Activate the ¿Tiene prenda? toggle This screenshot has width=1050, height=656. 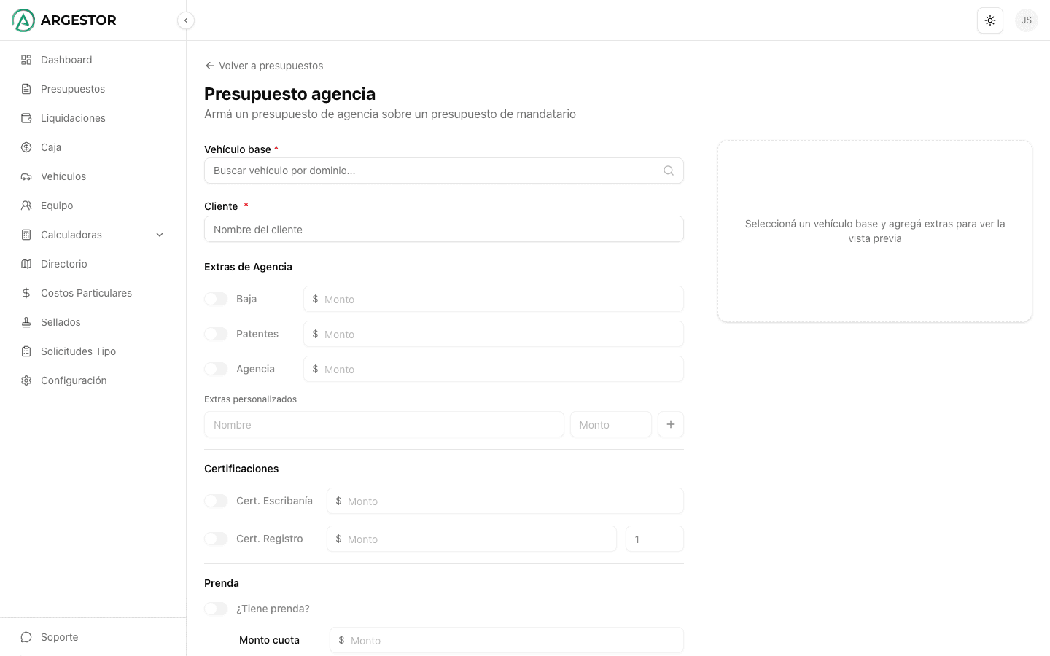(x=216, y=609)
